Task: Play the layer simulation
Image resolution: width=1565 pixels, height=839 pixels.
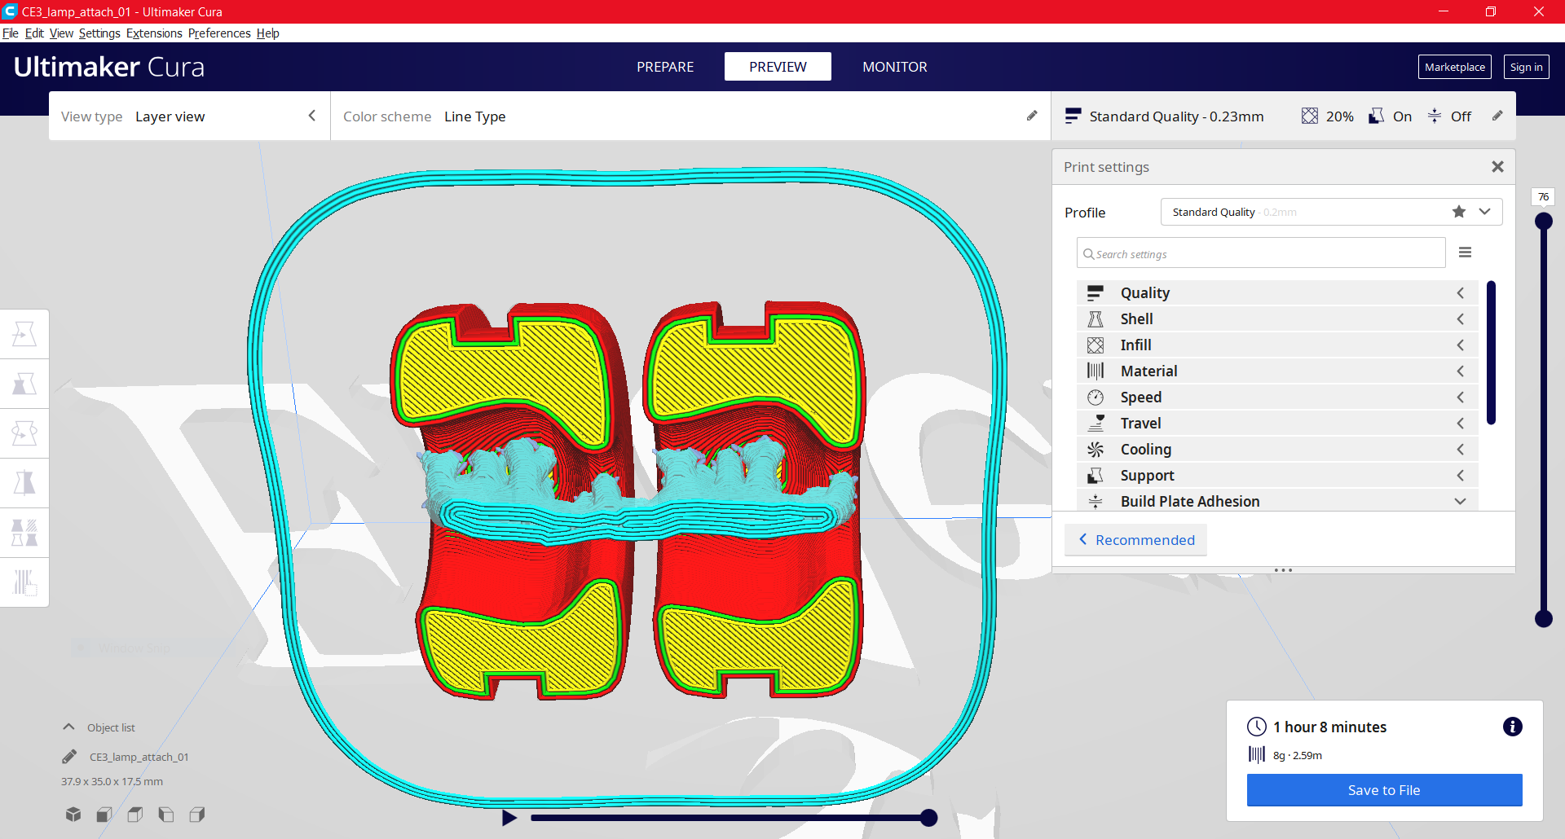Action: (x=509, y=818)
